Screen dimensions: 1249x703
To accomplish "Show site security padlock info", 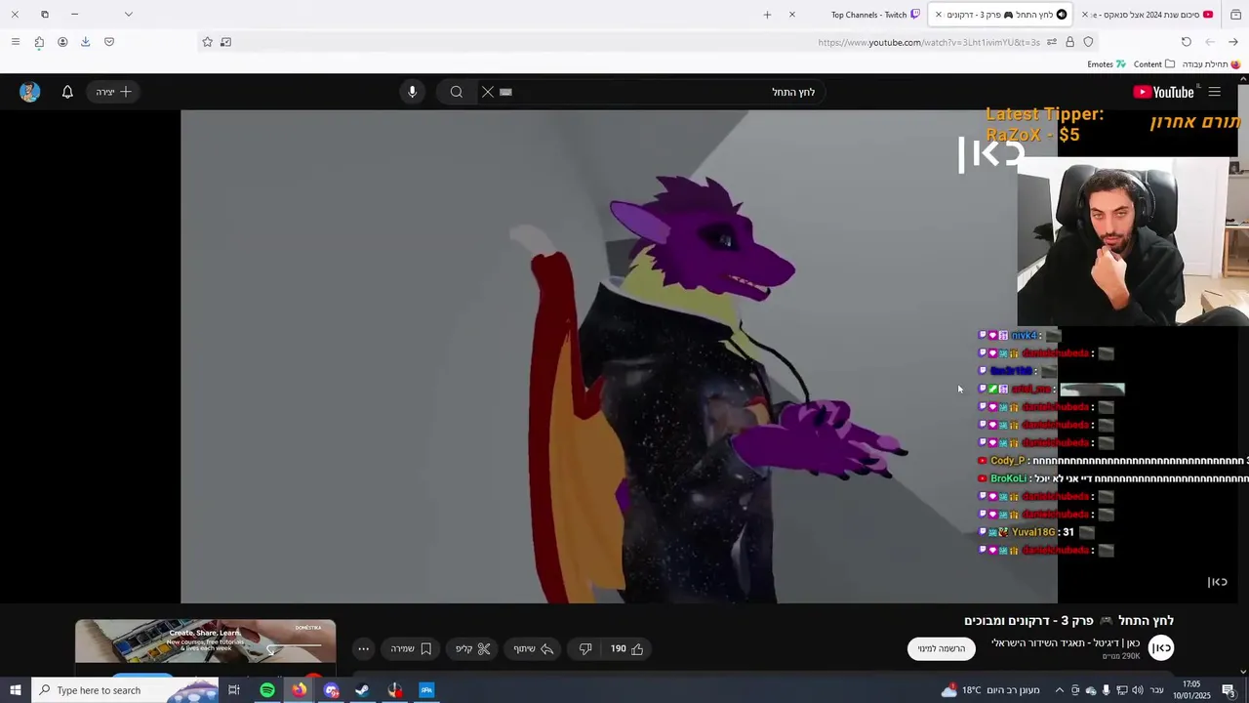I will [x=1069, y=42].
